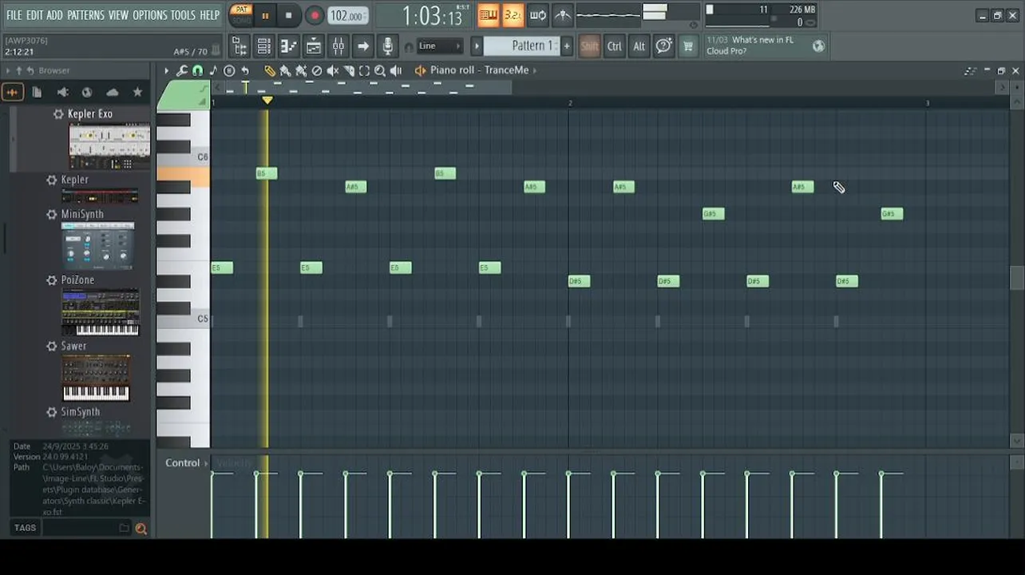The height and width of the screenshot is (575, 1025).
Task: Open the Mixer view button
Action: [338, 46]
